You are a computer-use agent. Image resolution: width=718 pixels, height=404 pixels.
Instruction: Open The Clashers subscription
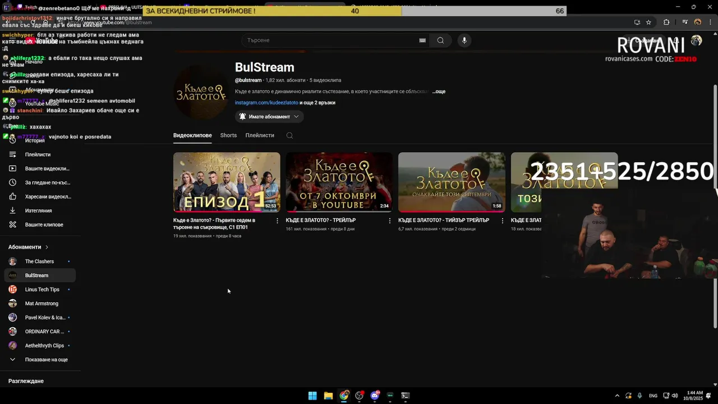click(39, 261)
